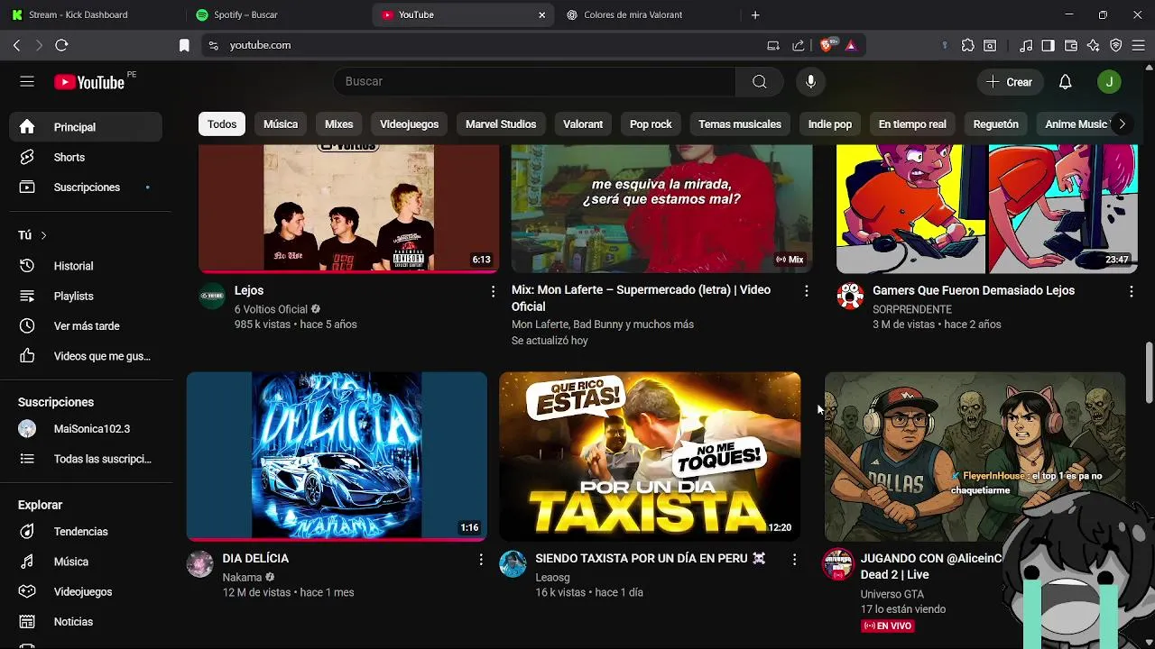Go back using the browser arrow
1155x649 pixels.
click(16, 45)
